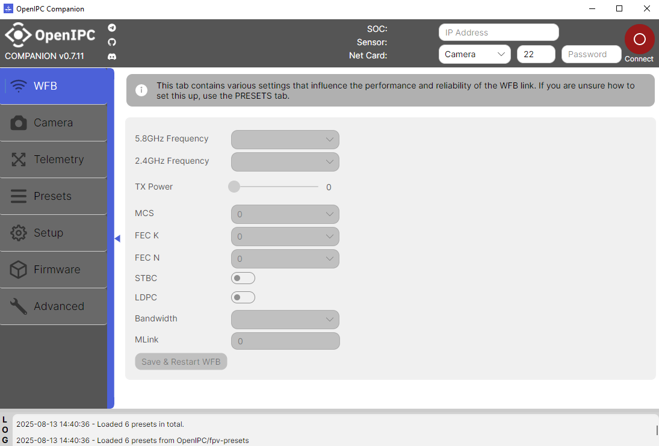659x446 pixels.
Task: Open the Bandwidth dropdown
Action: [285, 320]
